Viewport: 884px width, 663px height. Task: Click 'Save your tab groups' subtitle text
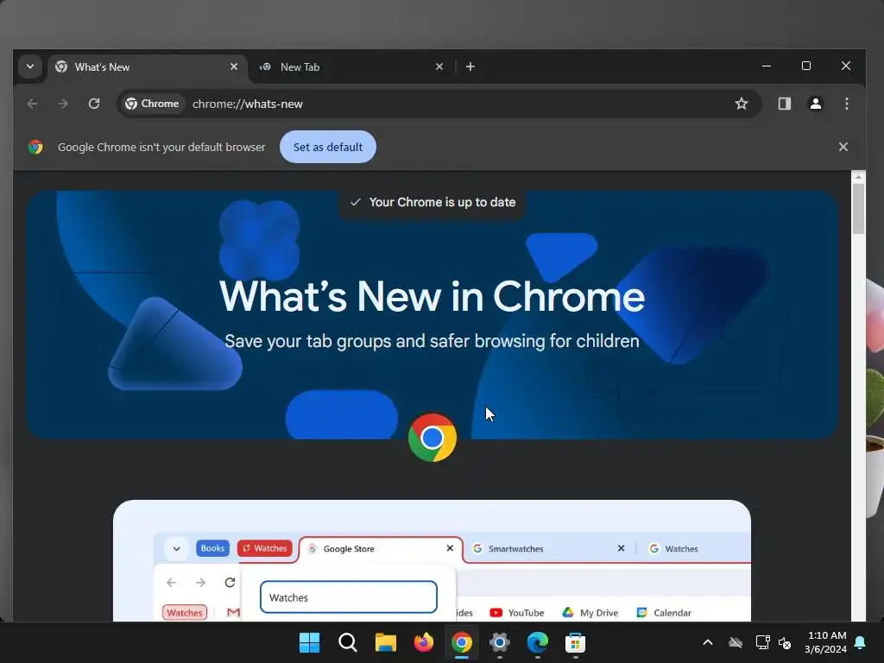(432, 341)
